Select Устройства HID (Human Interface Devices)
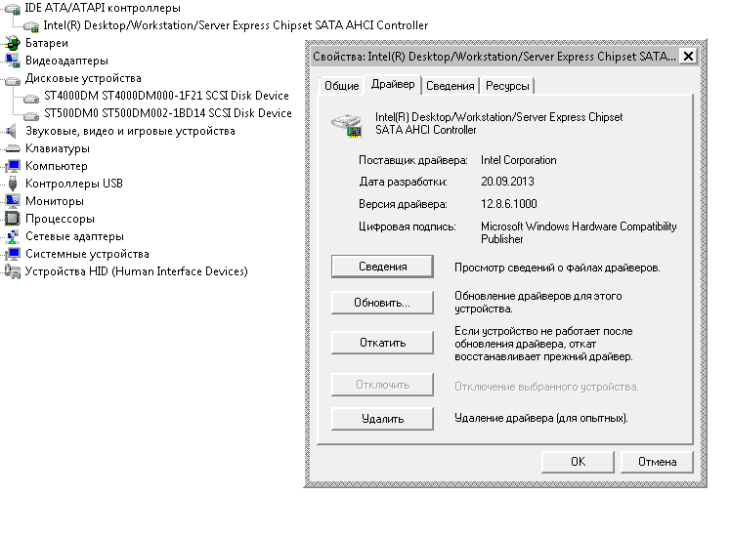The height and width of the screenshot is (536, 731). pos(136,271)
